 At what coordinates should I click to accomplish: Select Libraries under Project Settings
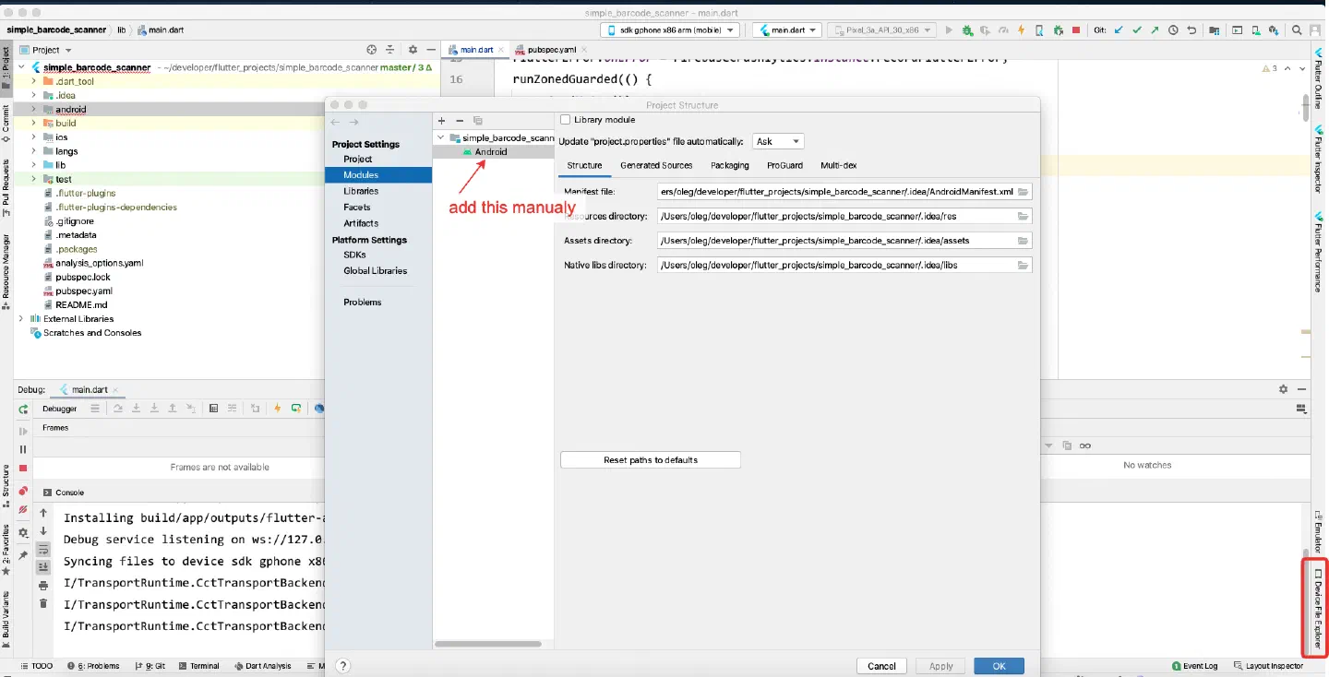pos(361,191)
